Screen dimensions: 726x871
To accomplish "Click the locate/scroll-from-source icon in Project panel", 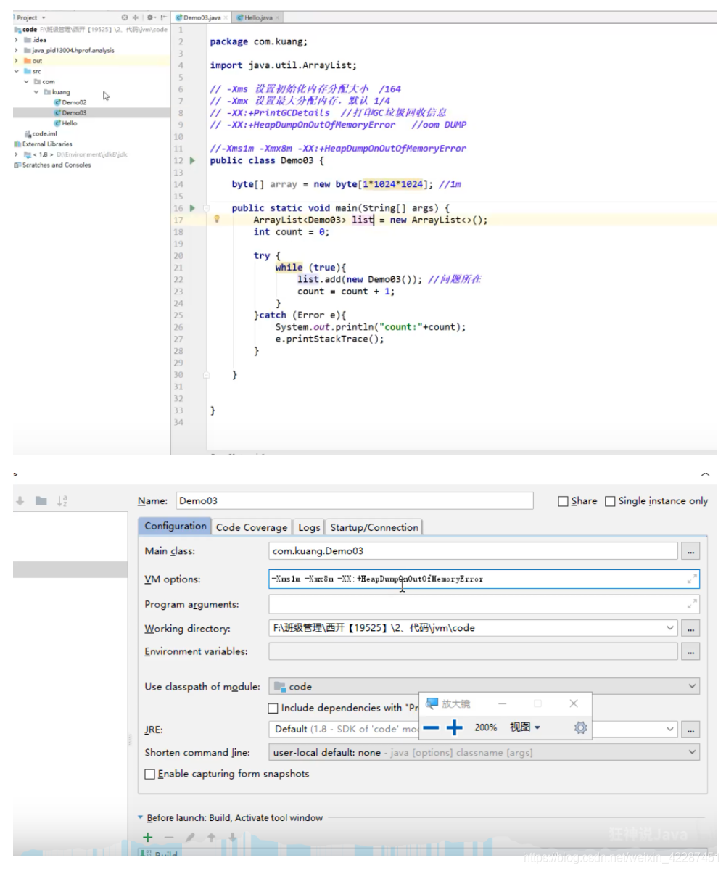I will (125, 17).
